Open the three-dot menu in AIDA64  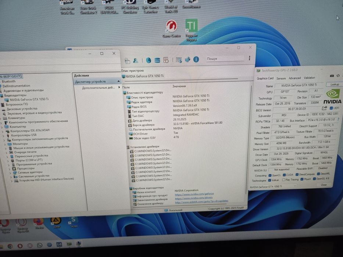pyautogui.click(x=249, y=58)
